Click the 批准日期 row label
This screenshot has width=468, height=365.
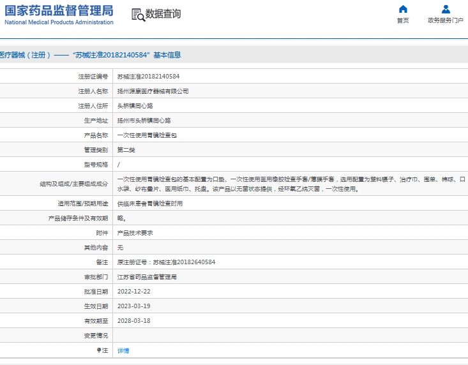(96, 292)
